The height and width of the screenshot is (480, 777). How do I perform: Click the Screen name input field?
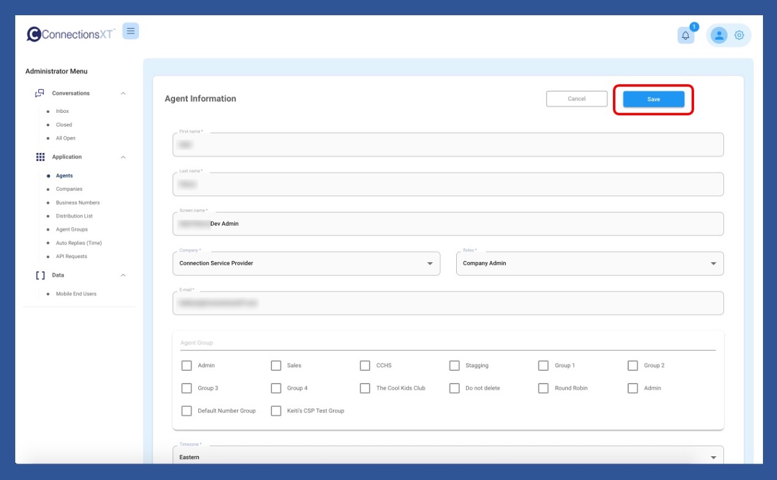click(x=448, y=224)
